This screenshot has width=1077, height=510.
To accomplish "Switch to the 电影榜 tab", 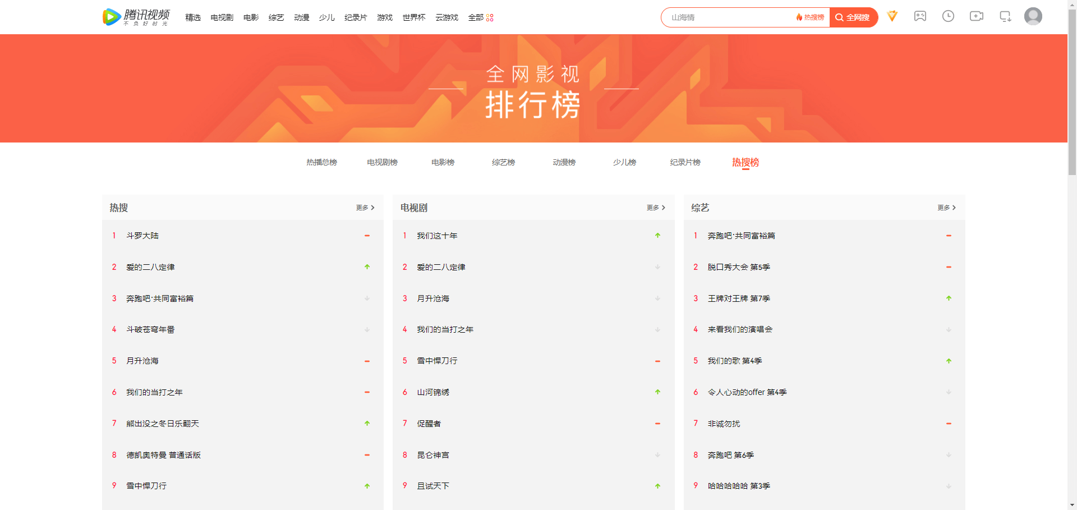I will [x=443, y=162].
